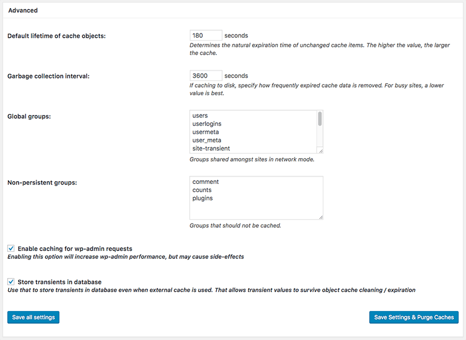Image resolution: width=466 pixels, height=340 pixels.
Task: Click the Advanced section header
Action: 23,10
